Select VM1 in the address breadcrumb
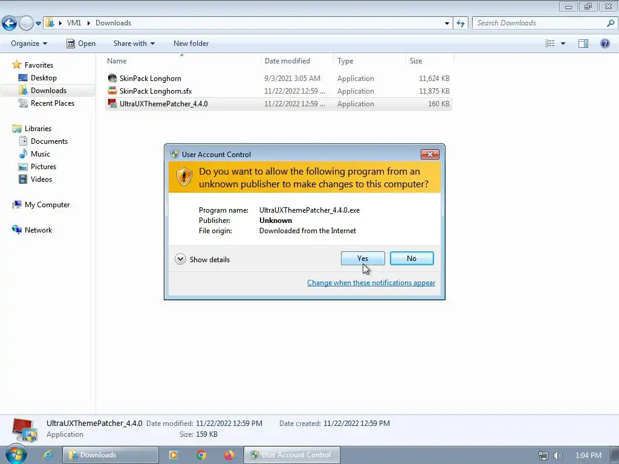Image resolution: width=619 pixels, height=464 pixels. click(x=74, y=23)
